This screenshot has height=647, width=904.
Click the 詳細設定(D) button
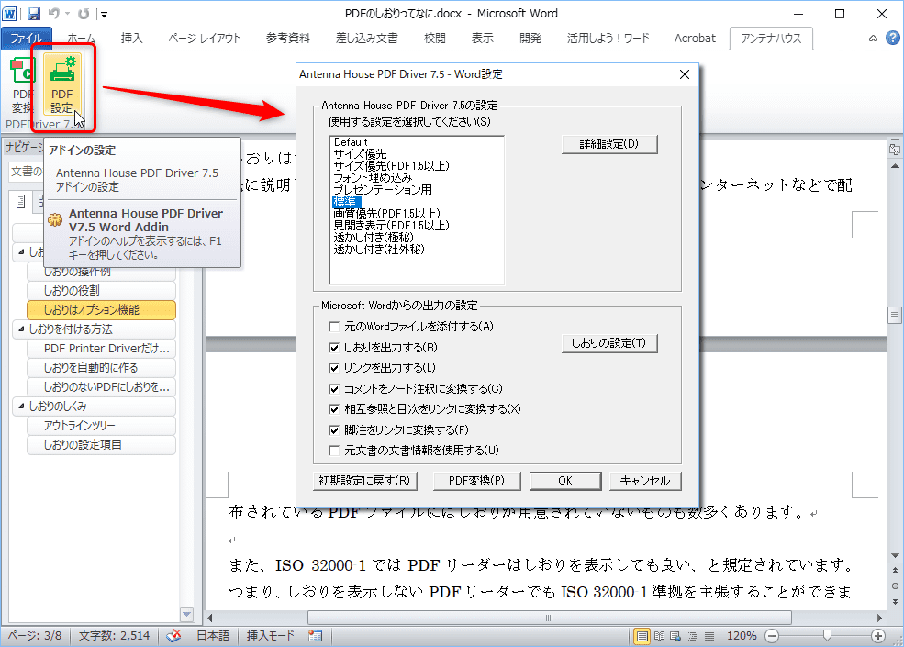tap(609, 144)
